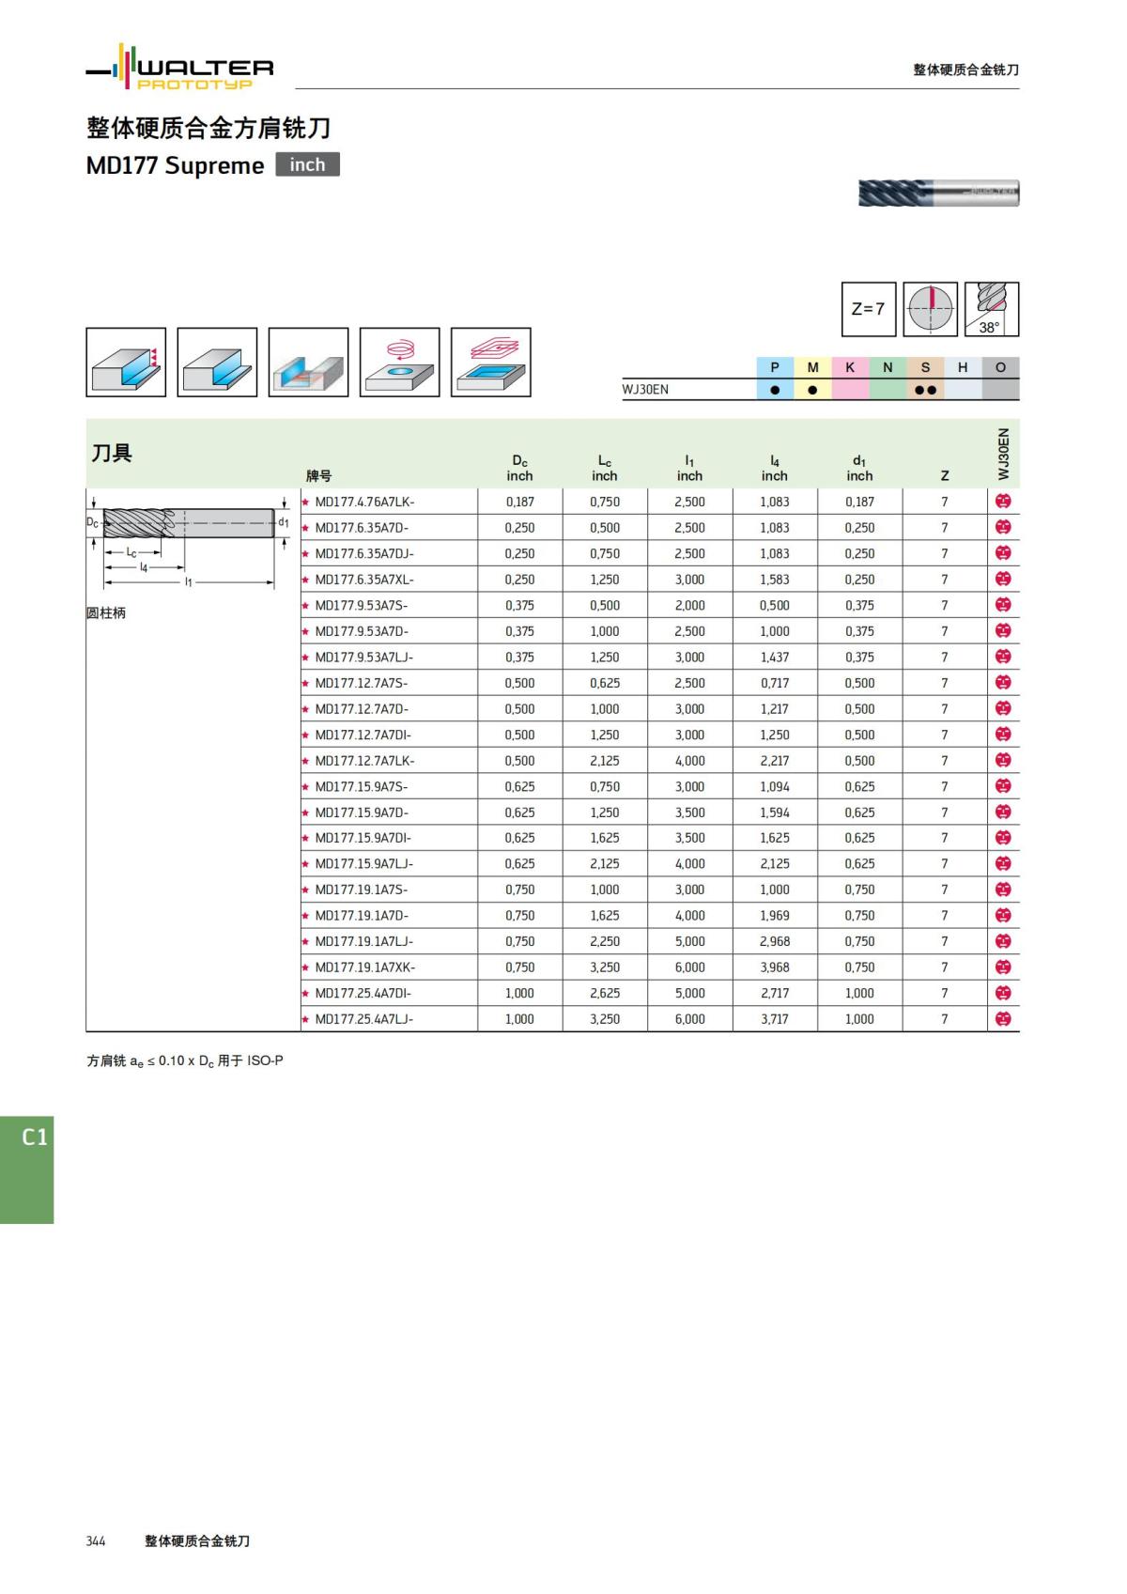Click the green C1 section tab
The image size is (1127, 1594).
(x=27, y=1169)
